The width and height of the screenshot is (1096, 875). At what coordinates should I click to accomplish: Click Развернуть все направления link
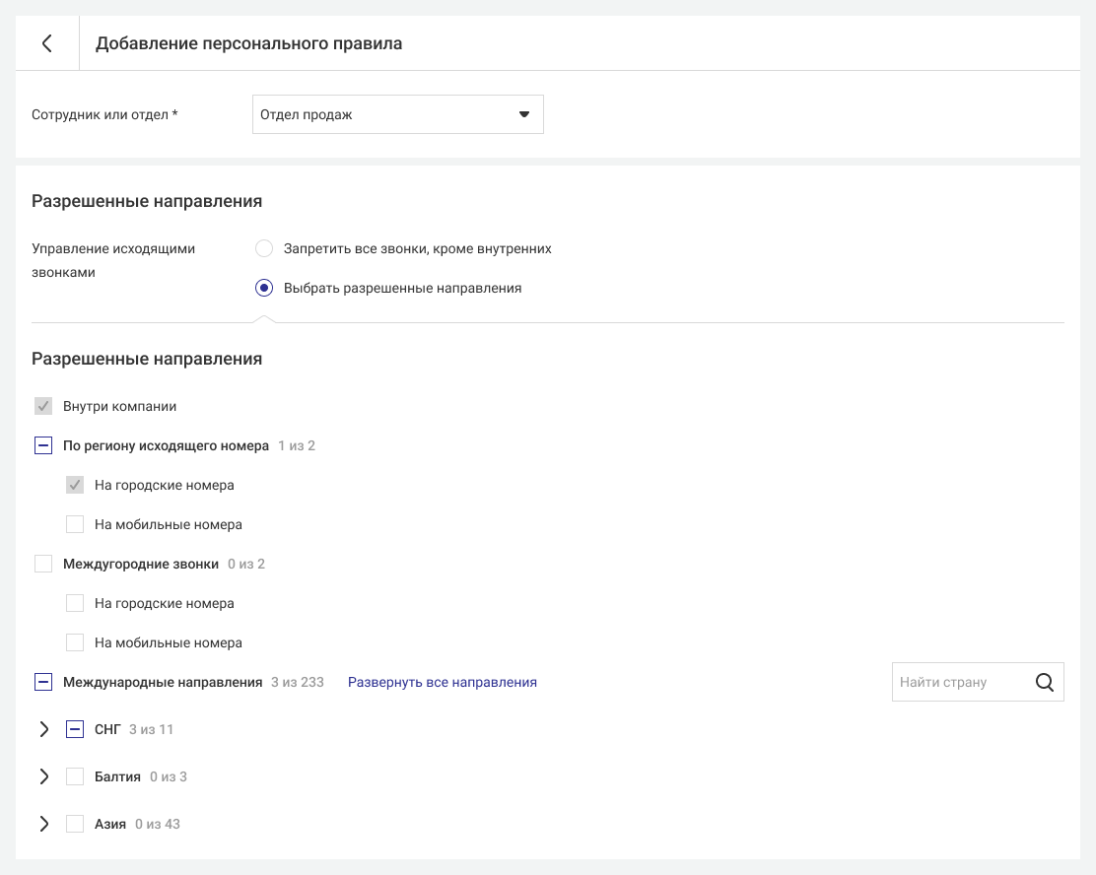coord(442,682)
